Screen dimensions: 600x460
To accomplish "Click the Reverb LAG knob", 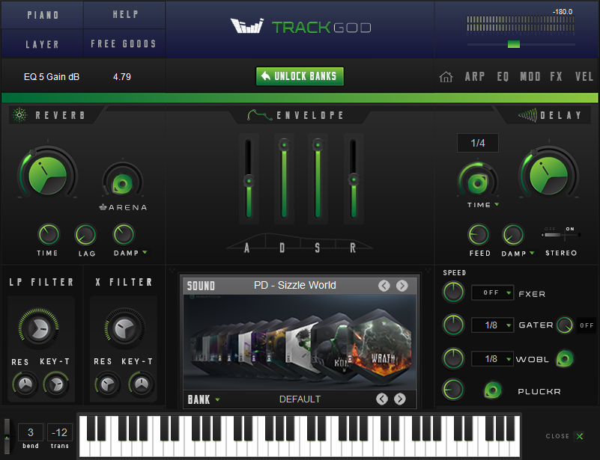I will [x=85, y=235].
